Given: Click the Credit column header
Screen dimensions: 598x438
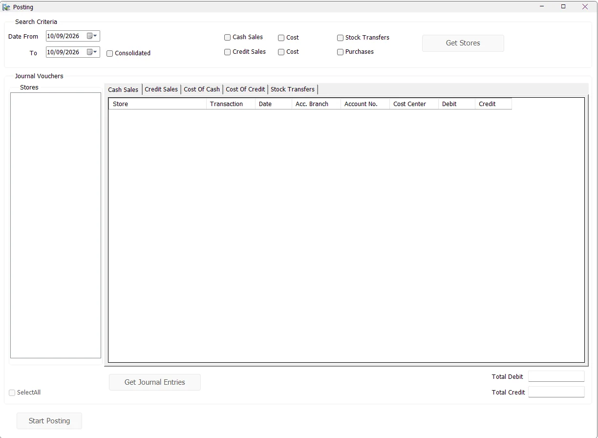Looking at the screenshot, I should tap(493, 104).
